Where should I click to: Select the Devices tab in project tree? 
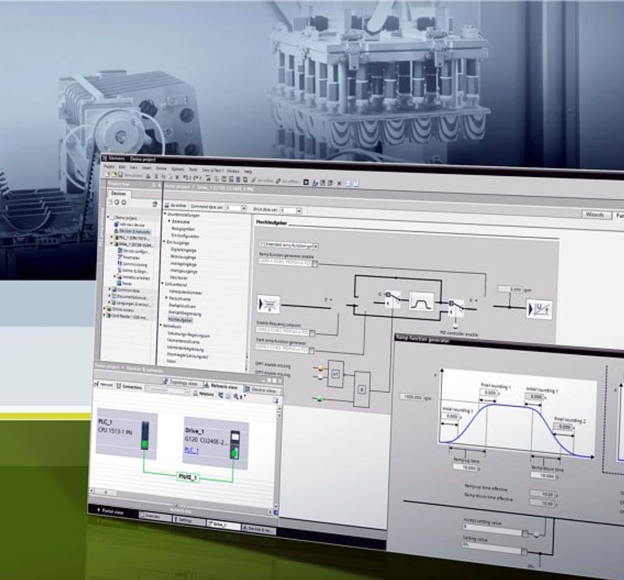[x=118, y=194]
